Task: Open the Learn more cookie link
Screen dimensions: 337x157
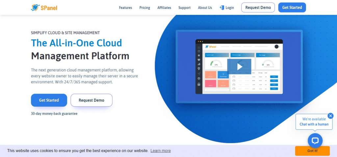Action: point(161,150)
